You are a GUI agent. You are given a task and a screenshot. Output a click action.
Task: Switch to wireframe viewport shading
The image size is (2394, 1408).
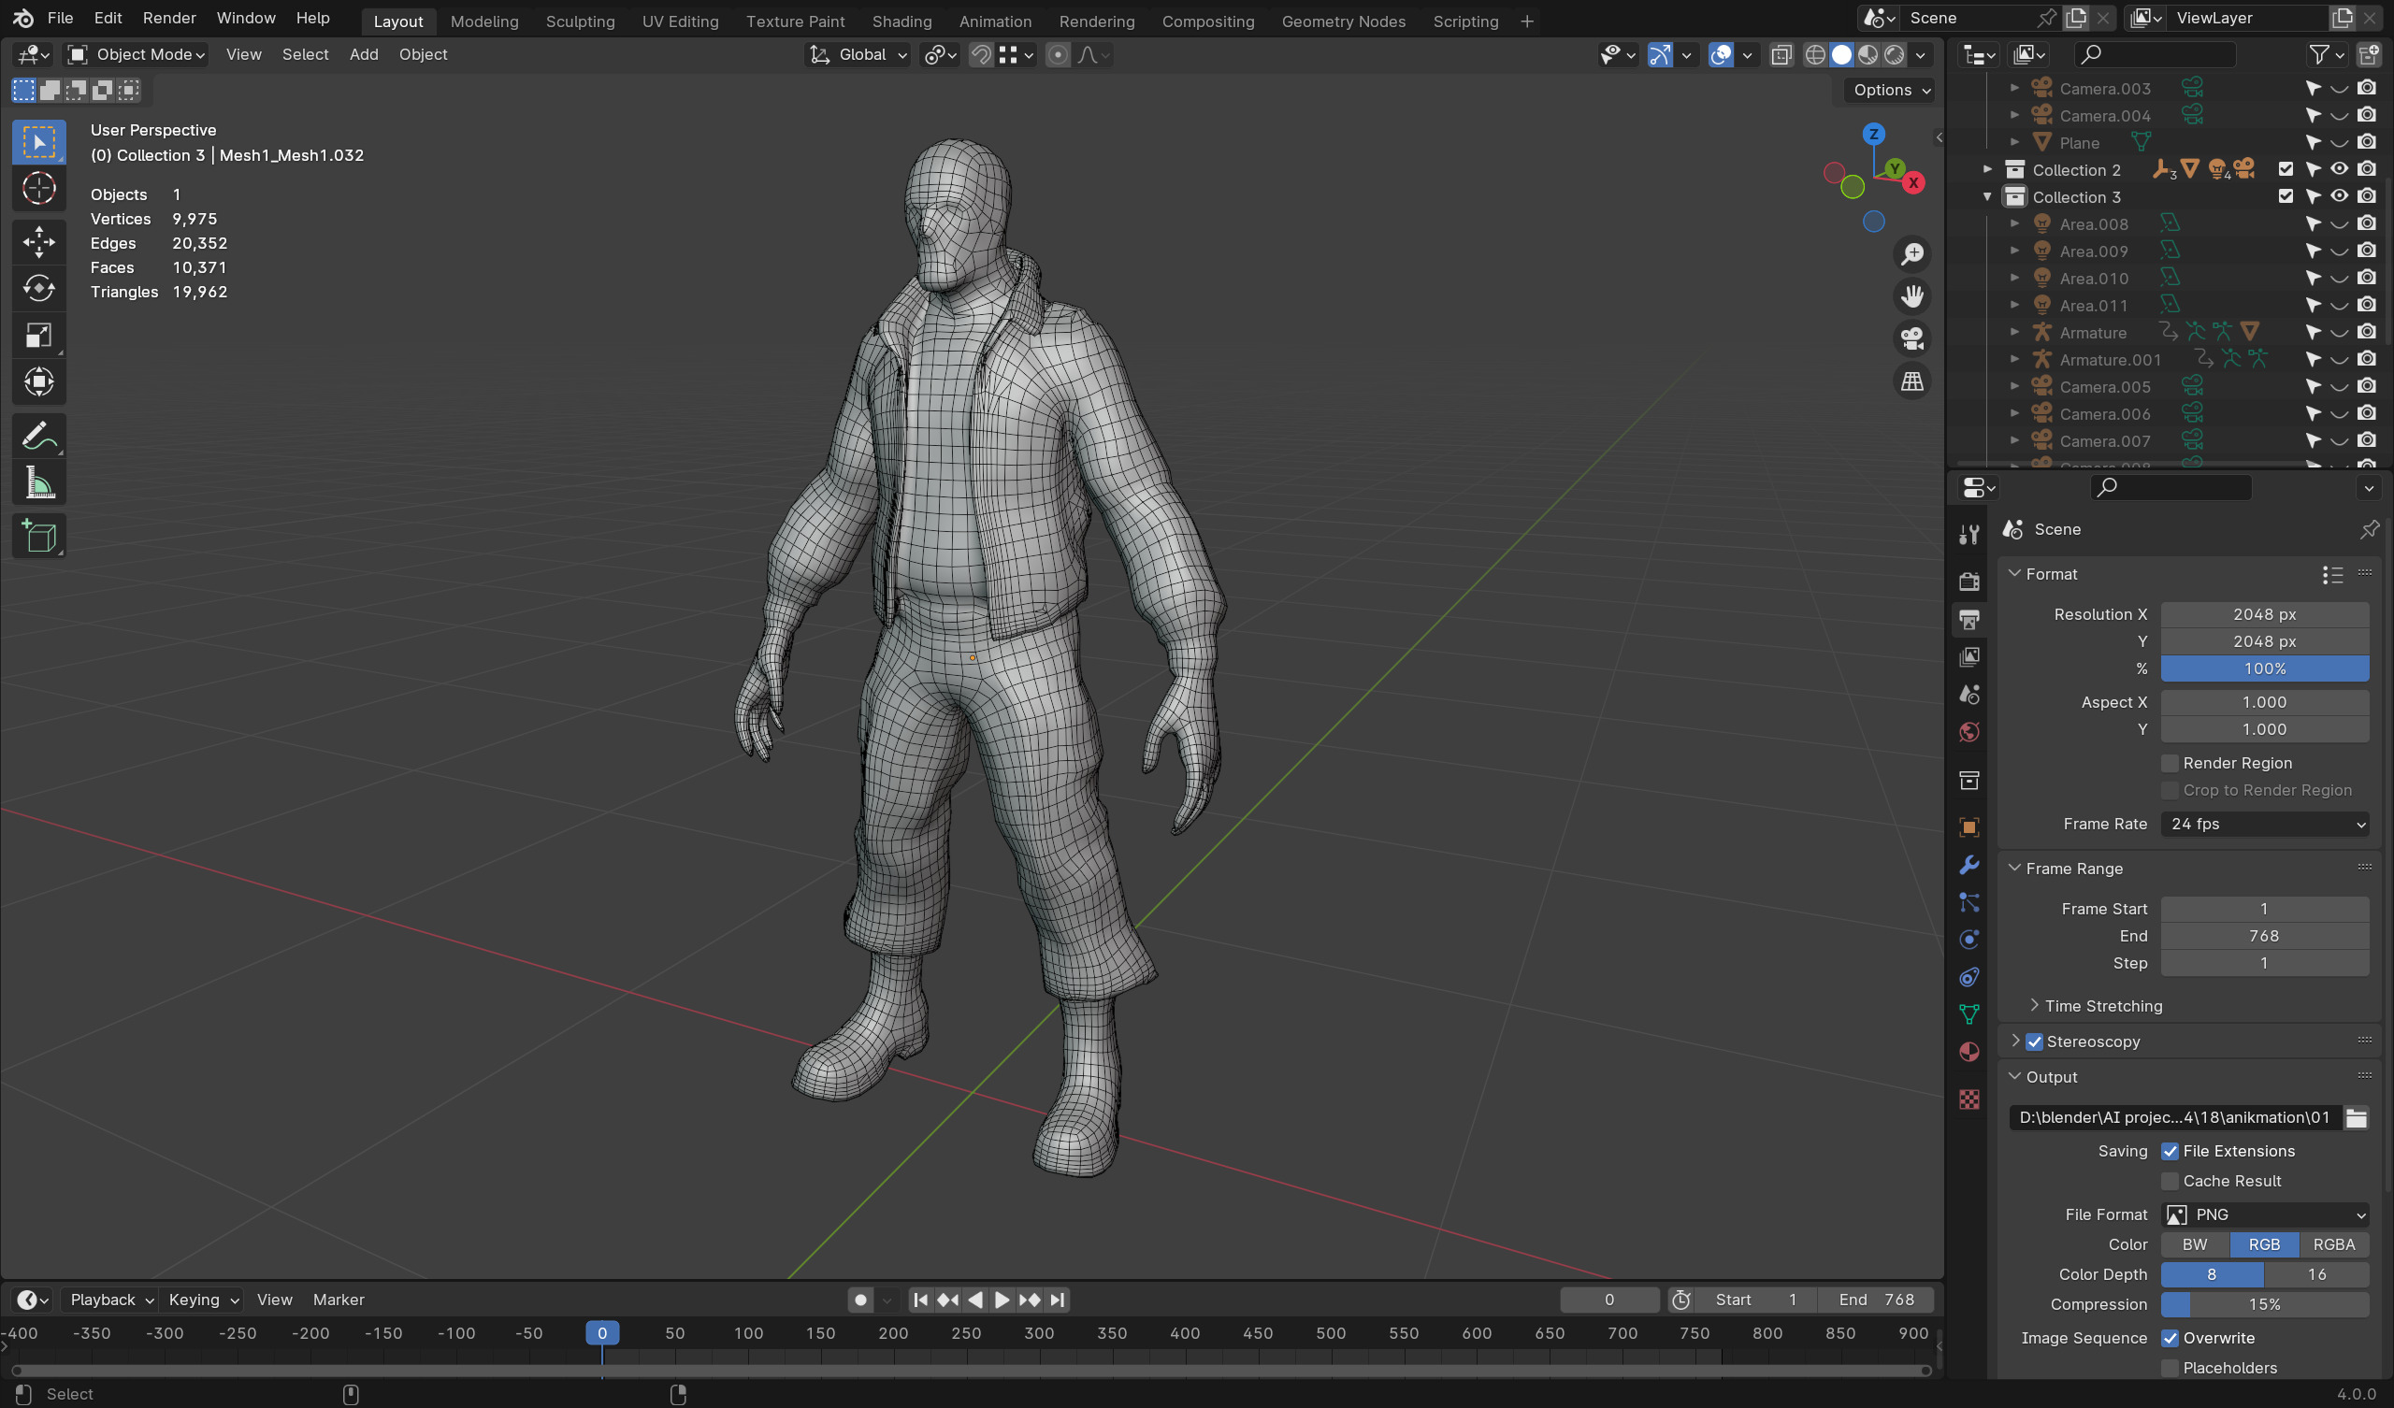(x=1814, y=55)
